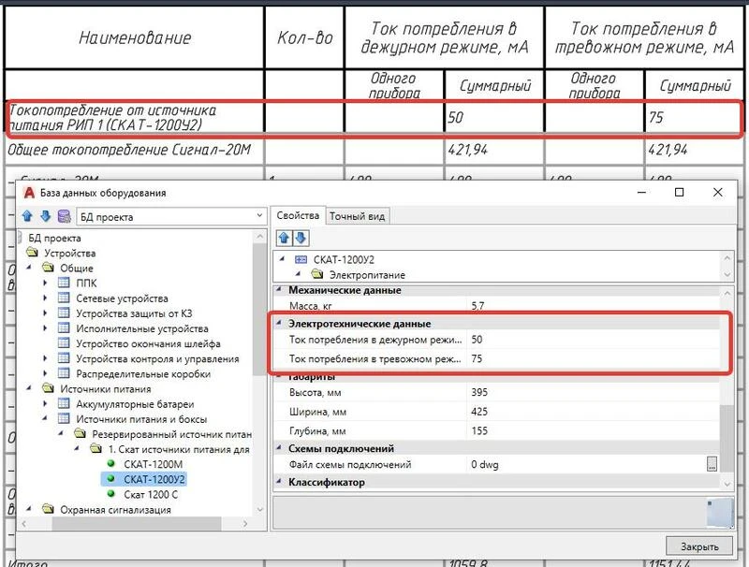Click the blue up arrow in database toolbar
The height and width of the screenshot is (567, 749).
tap(25, 216)
